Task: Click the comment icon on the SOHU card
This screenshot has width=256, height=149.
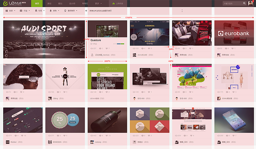Action: click(227, 92)
